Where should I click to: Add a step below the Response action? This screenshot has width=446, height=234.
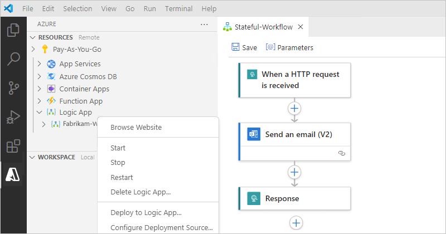pyautogui.click(x=296, y=223)
